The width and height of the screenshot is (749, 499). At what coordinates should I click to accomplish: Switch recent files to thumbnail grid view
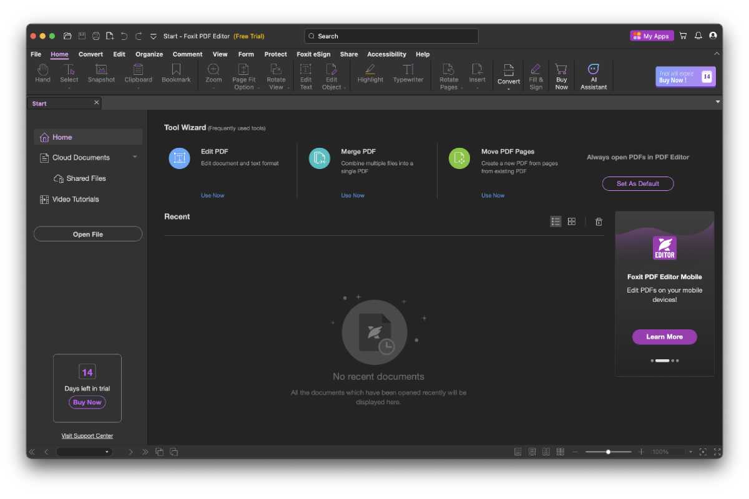[x=572, y=221]
